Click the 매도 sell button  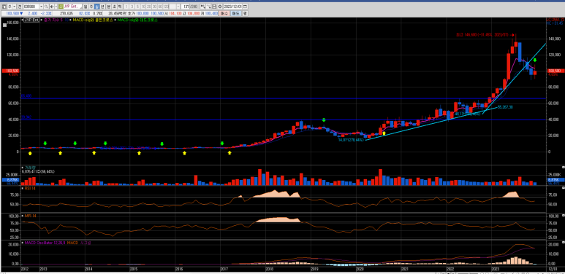coord(235,13)
